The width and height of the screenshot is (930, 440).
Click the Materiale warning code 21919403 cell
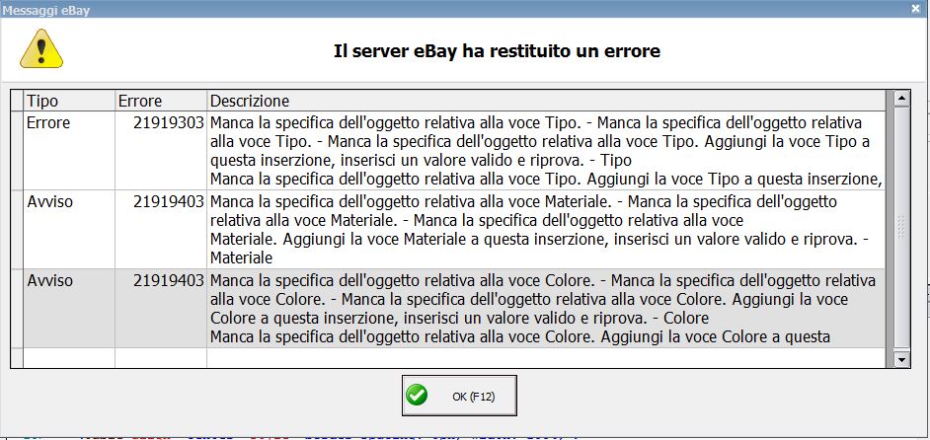pyautogui.click(x=161, y=230)
